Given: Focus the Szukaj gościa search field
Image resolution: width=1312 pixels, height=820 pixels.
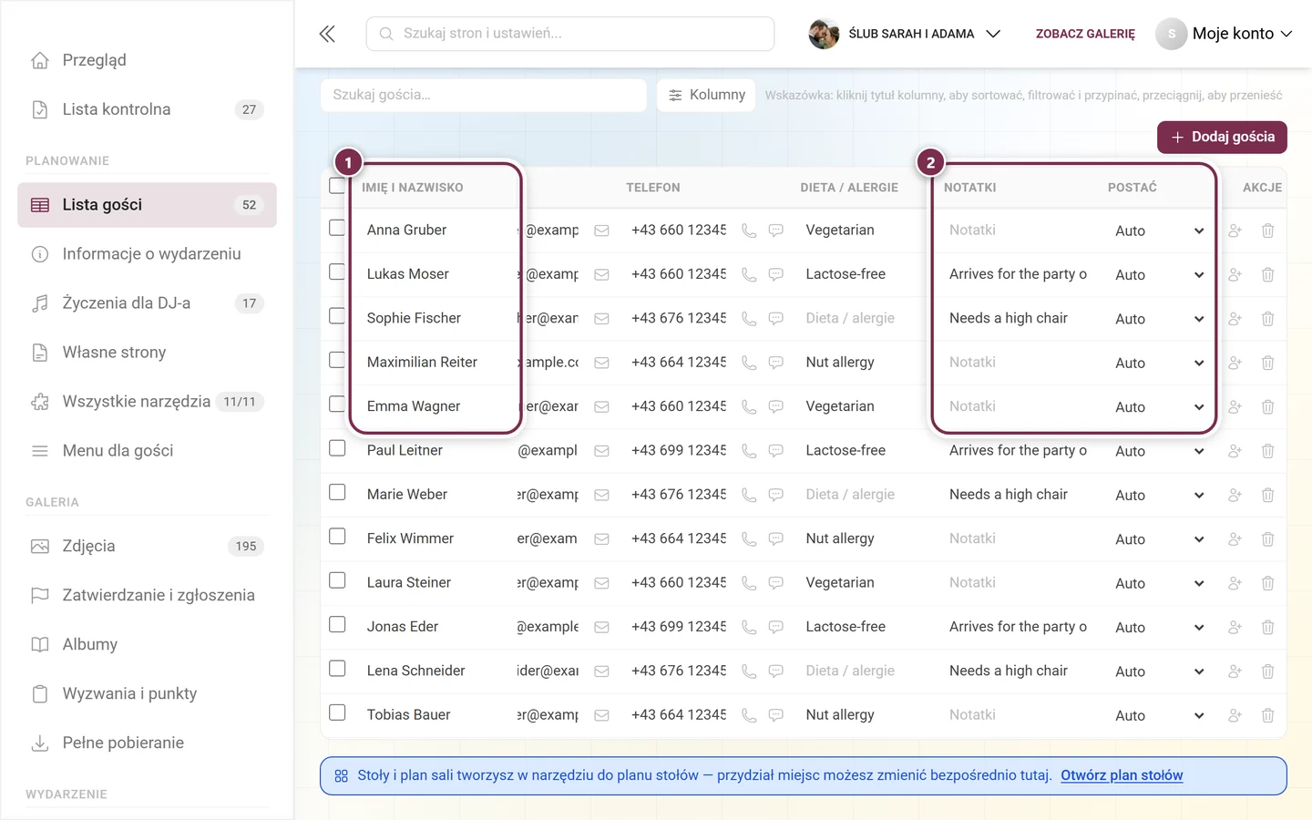Looking at the screenshot, I should tap(483, 95).
